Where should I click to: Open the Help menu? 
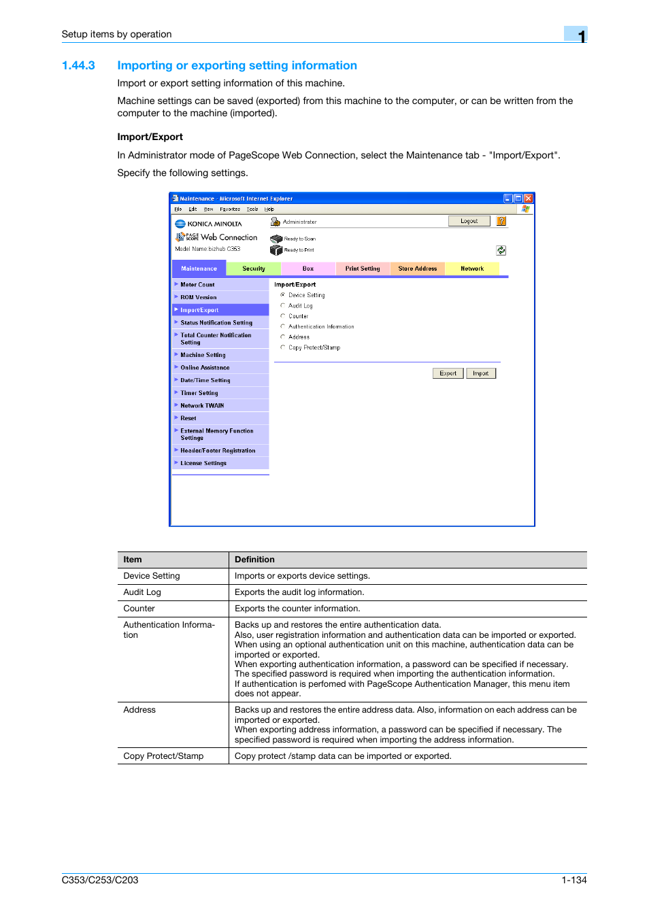[269, 209]
